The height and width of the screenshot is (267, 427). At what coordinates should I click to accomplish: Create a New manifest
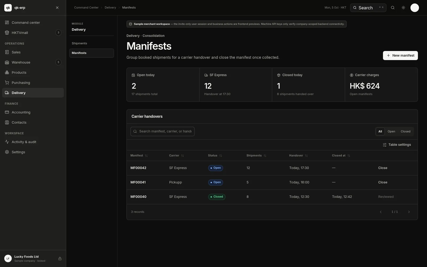pos(400,56)
